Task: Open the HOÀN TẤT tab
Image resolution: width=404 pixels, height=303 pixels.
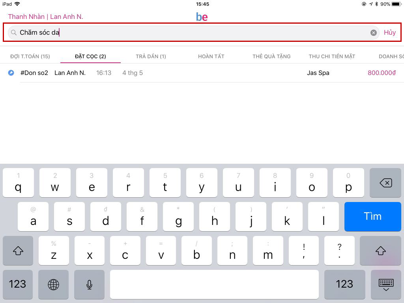Action: pos(211,56)
